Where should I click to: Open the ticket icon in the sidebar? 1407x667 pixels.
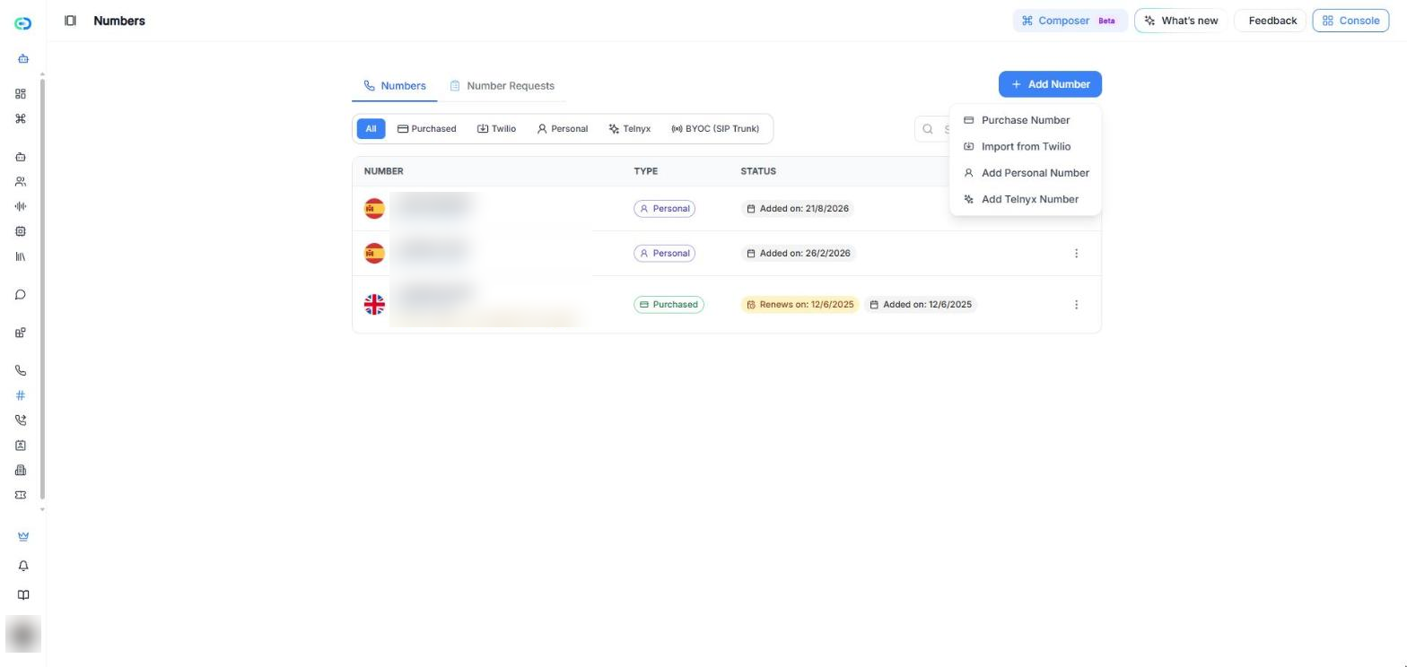[21, 495]
